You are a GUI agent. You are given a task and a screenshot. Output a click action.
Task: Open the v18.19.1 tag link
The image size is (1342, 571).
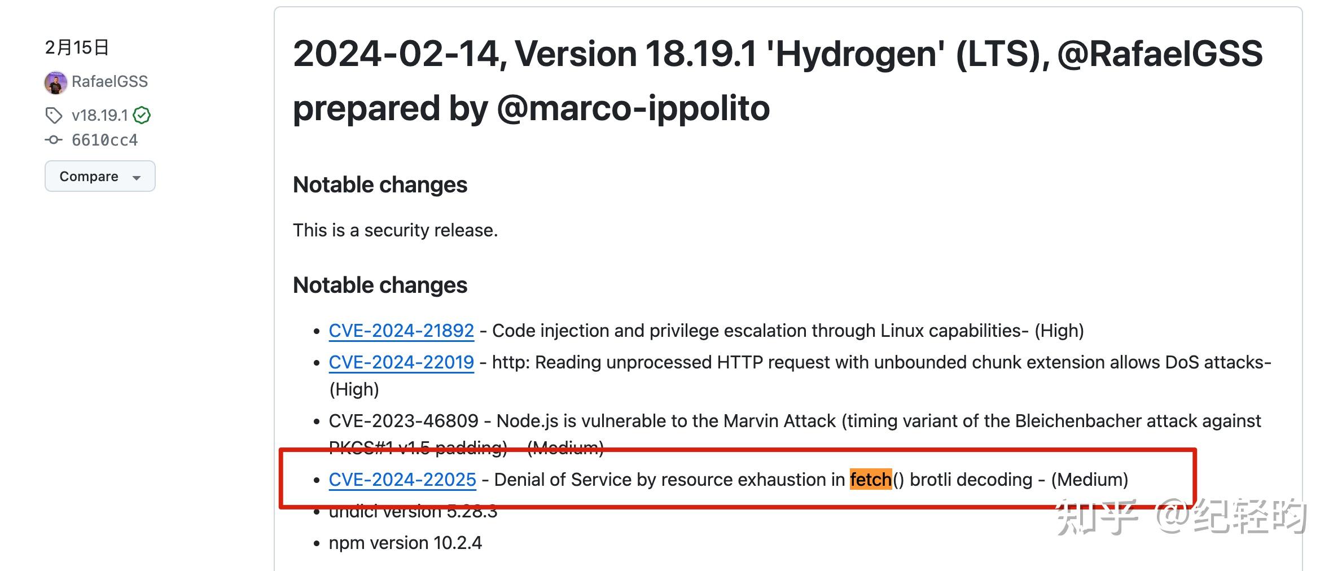tap(100, 116)
